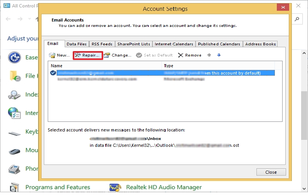Screen dimensions: 308x196
Task: Remove the selected email account
Action: [189, 55]
